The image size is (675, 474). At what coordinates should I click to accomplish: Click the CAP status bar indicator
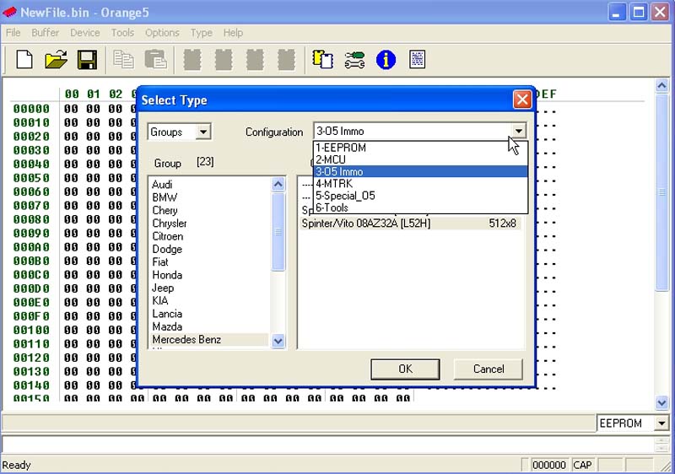[x=582, y=465]
